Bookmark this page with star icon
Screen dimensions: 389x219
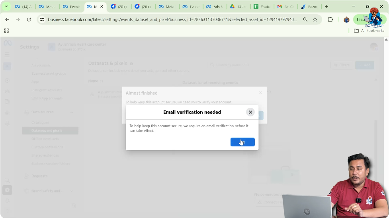click(315, 19)
